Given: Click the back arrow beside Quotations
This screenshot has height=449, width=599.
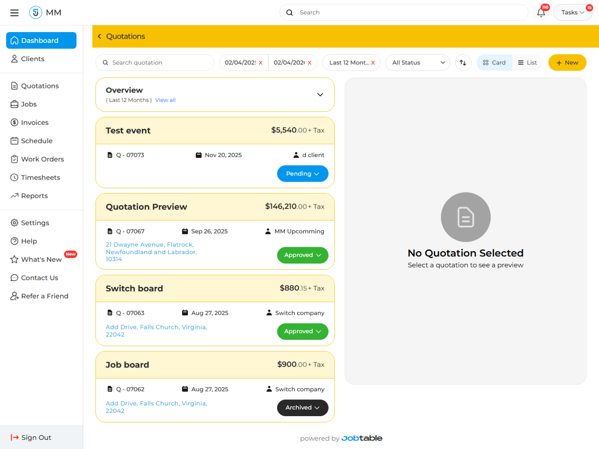Looking at the screenshot, I should [x=99, y=37].
